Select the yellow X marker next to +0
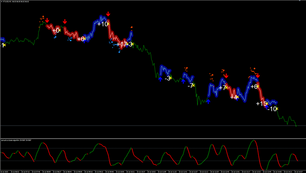The width and height of the screenshot is (306, 173). pyautogui.click(x=60, y=31)
